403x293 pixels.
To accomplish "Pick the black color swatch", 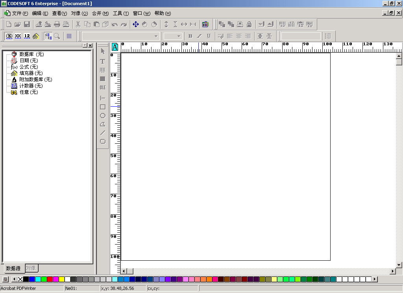I will (26, 279).
